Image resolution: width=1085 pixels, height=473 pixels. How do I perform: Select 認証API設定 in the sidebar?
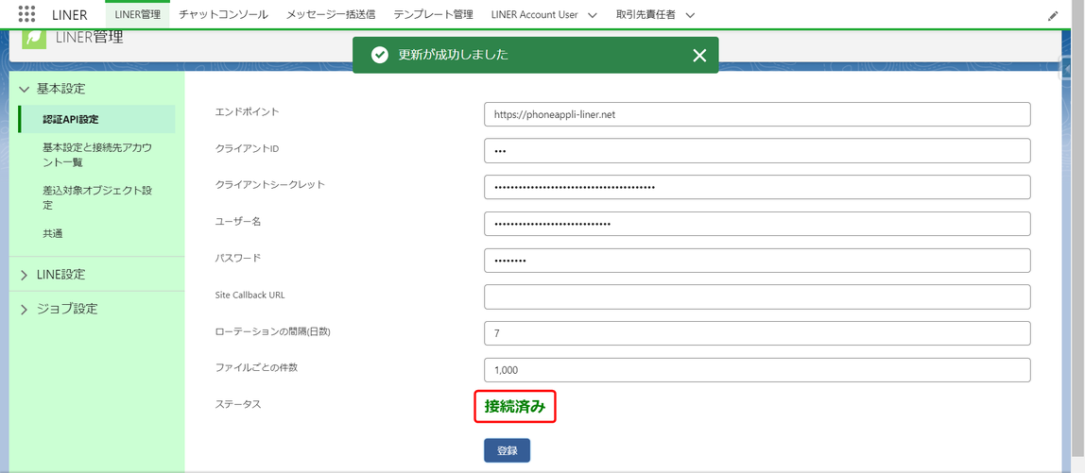click(71, 120)
